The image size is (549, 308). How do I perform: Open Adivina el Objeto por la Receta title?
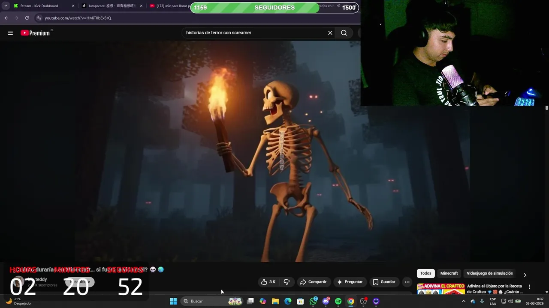click(495, 289)
